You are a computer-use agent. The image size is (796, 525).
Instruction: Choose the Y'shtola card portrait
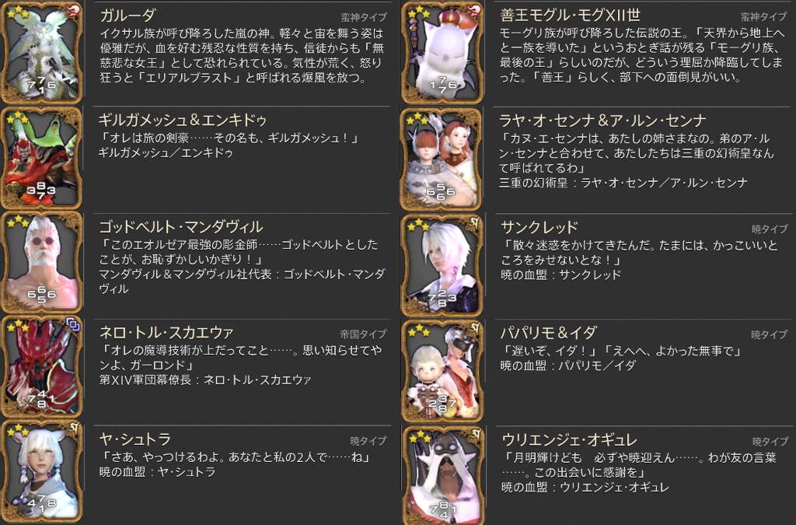[x=42, y=471]
